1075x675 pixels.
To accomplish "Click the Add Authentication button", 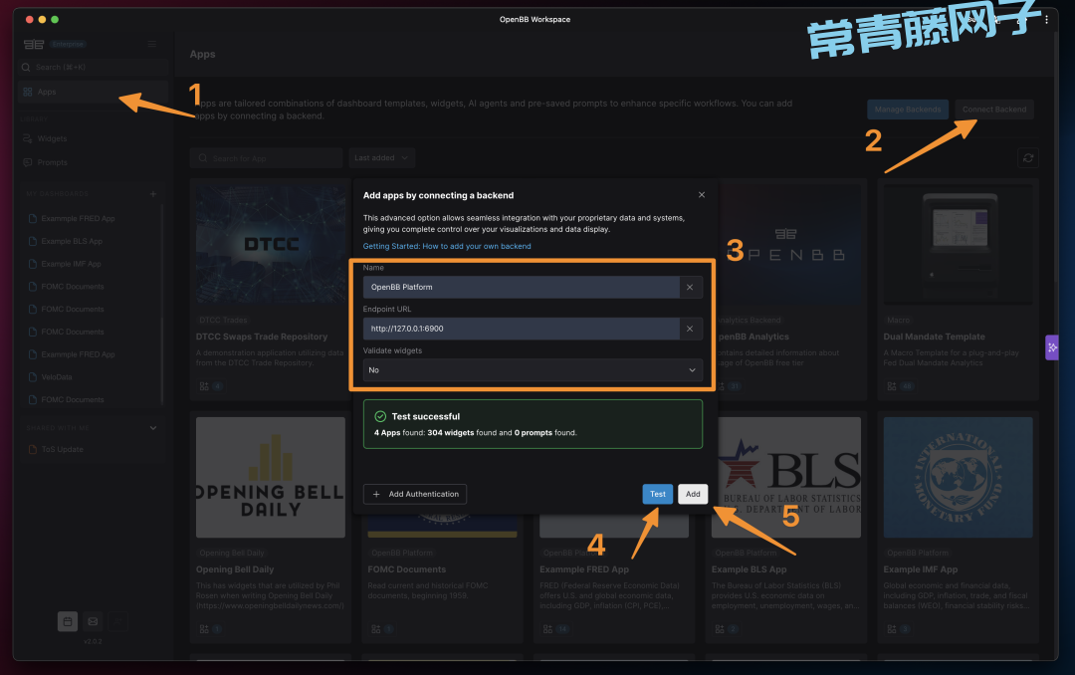I will click(415, 494).
